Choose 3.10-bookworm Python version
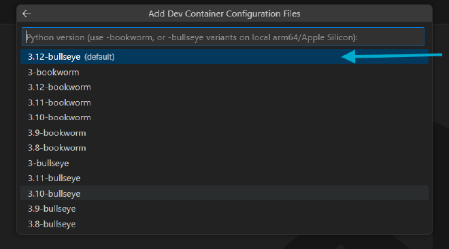Screen dimensions: 449x249 pyautogui.click(x=224, y=117)
